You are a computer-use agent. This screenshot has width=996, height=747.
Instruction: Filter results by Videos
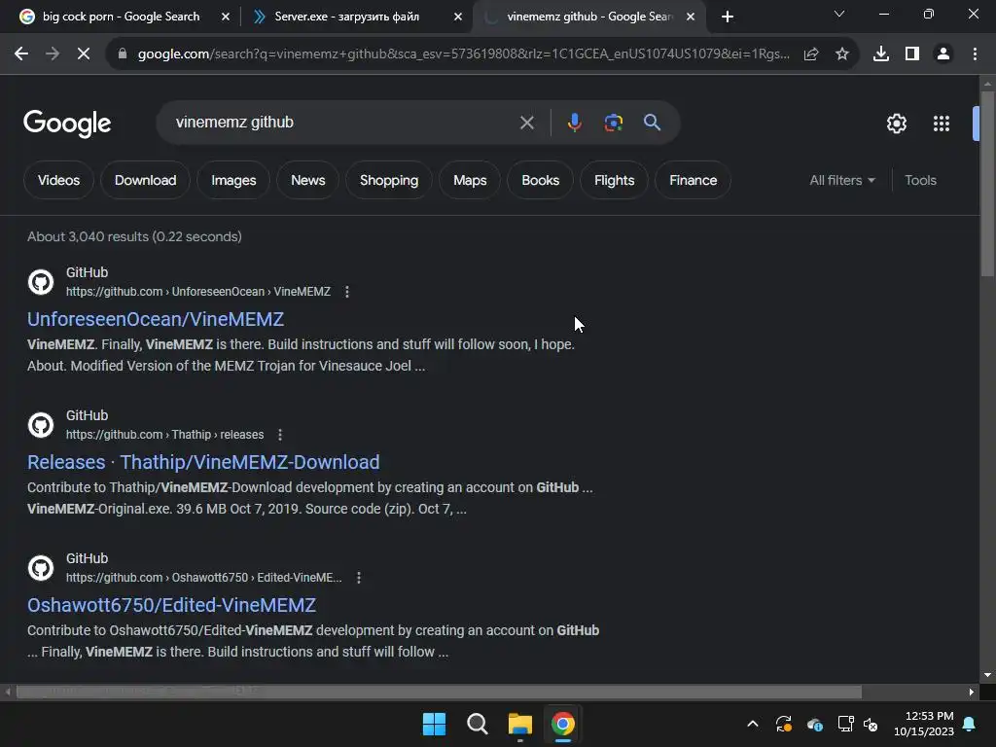[58, 180]
